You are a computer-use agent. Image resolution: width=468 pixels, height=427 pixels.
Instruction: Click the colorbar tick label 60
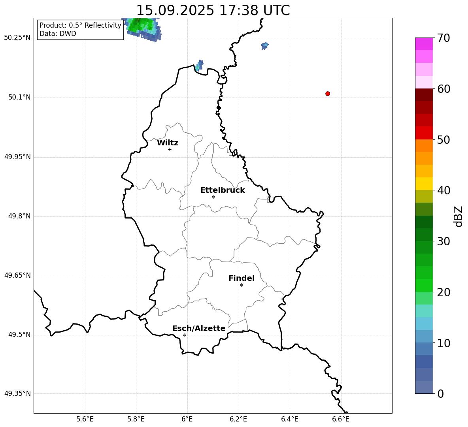coord(443,89)
